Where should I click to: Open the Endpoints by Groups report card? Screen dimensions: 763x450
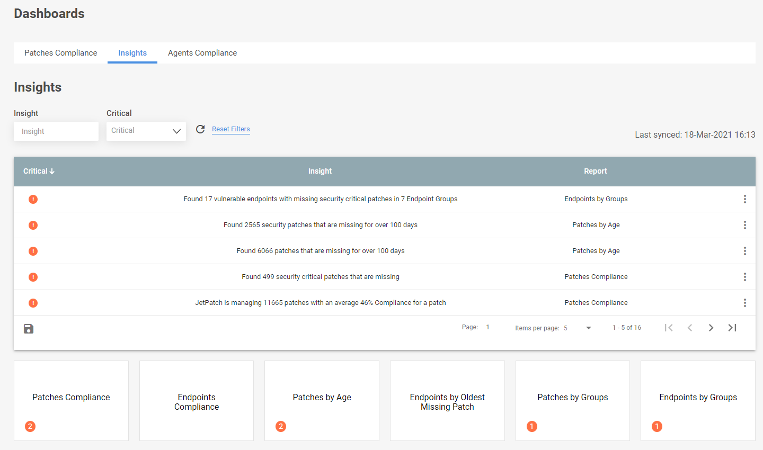tap(698, 401)
